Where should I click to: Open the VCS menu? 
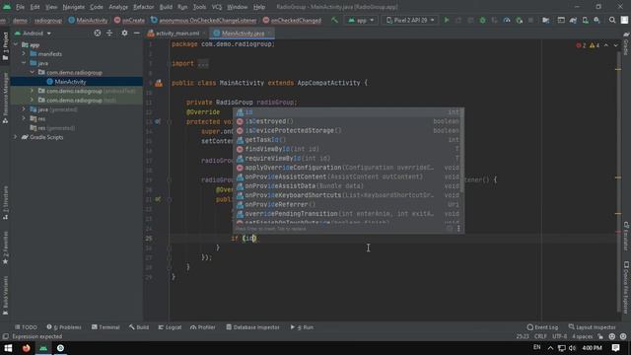(217, 7)
